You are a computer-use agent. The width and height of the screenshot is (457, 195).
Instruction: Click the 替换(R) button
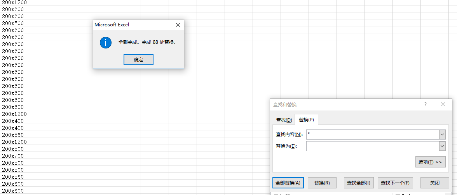(322, 183)
